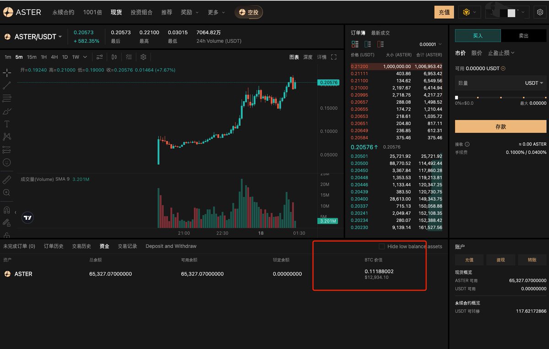Image resolution: width=549 pixels, height=349 pixels.
Task: Open the USDT quantity unit dropdown
Action: point(534,83)
